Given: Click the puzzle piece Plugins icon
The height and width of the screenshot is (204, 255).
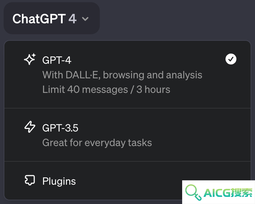Looking at the screenshot, I should click(30, 180).
